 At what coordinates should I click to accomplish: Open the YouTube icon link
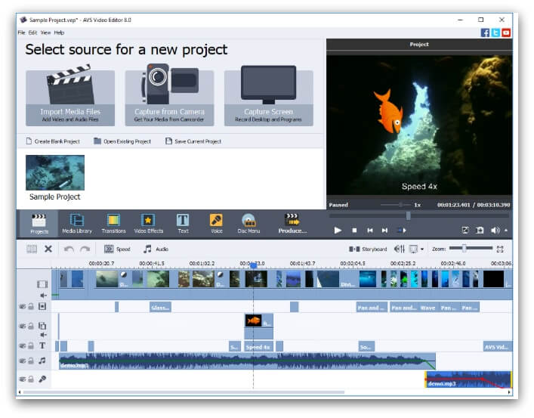coord(506,33)
